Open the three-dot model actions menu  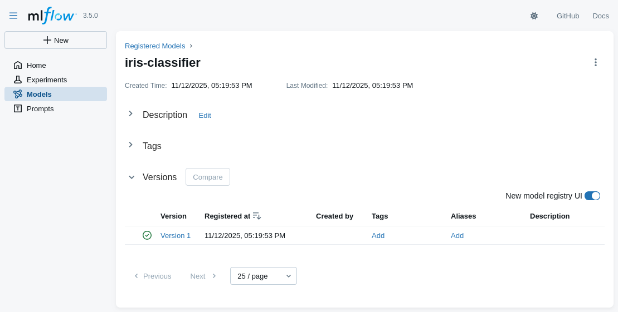(x=595, y=62)
